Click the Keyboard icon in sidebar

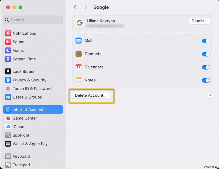tap(8, 156)
